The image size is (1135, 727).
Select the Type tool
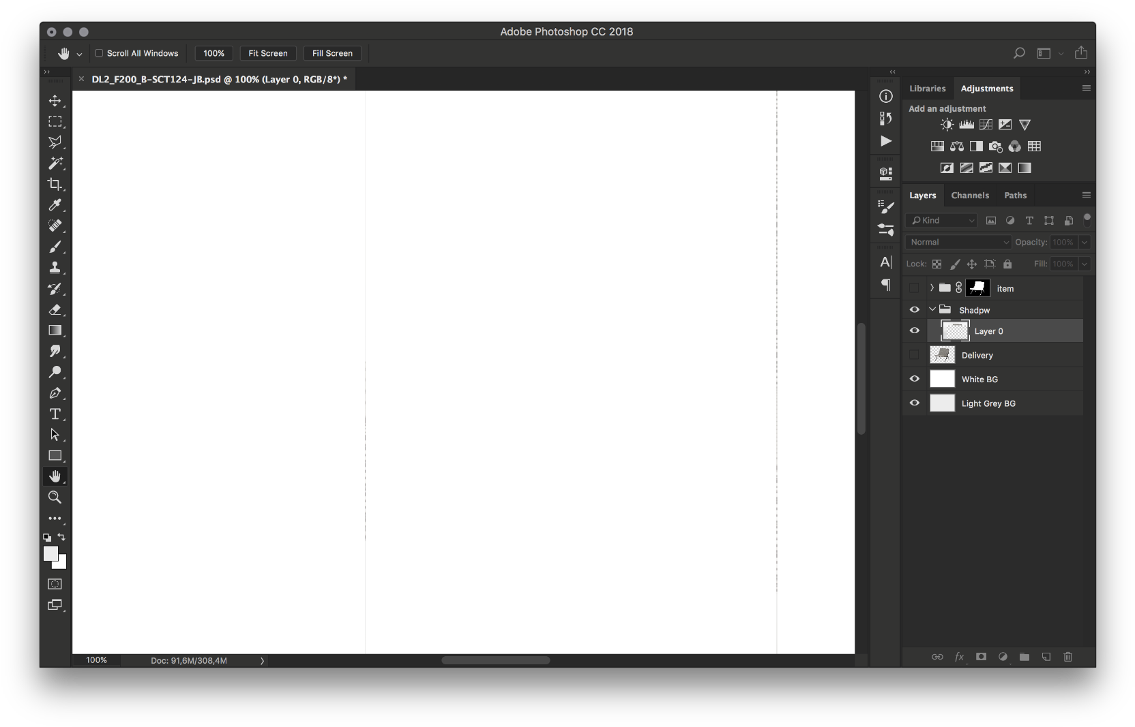[55, 414]
